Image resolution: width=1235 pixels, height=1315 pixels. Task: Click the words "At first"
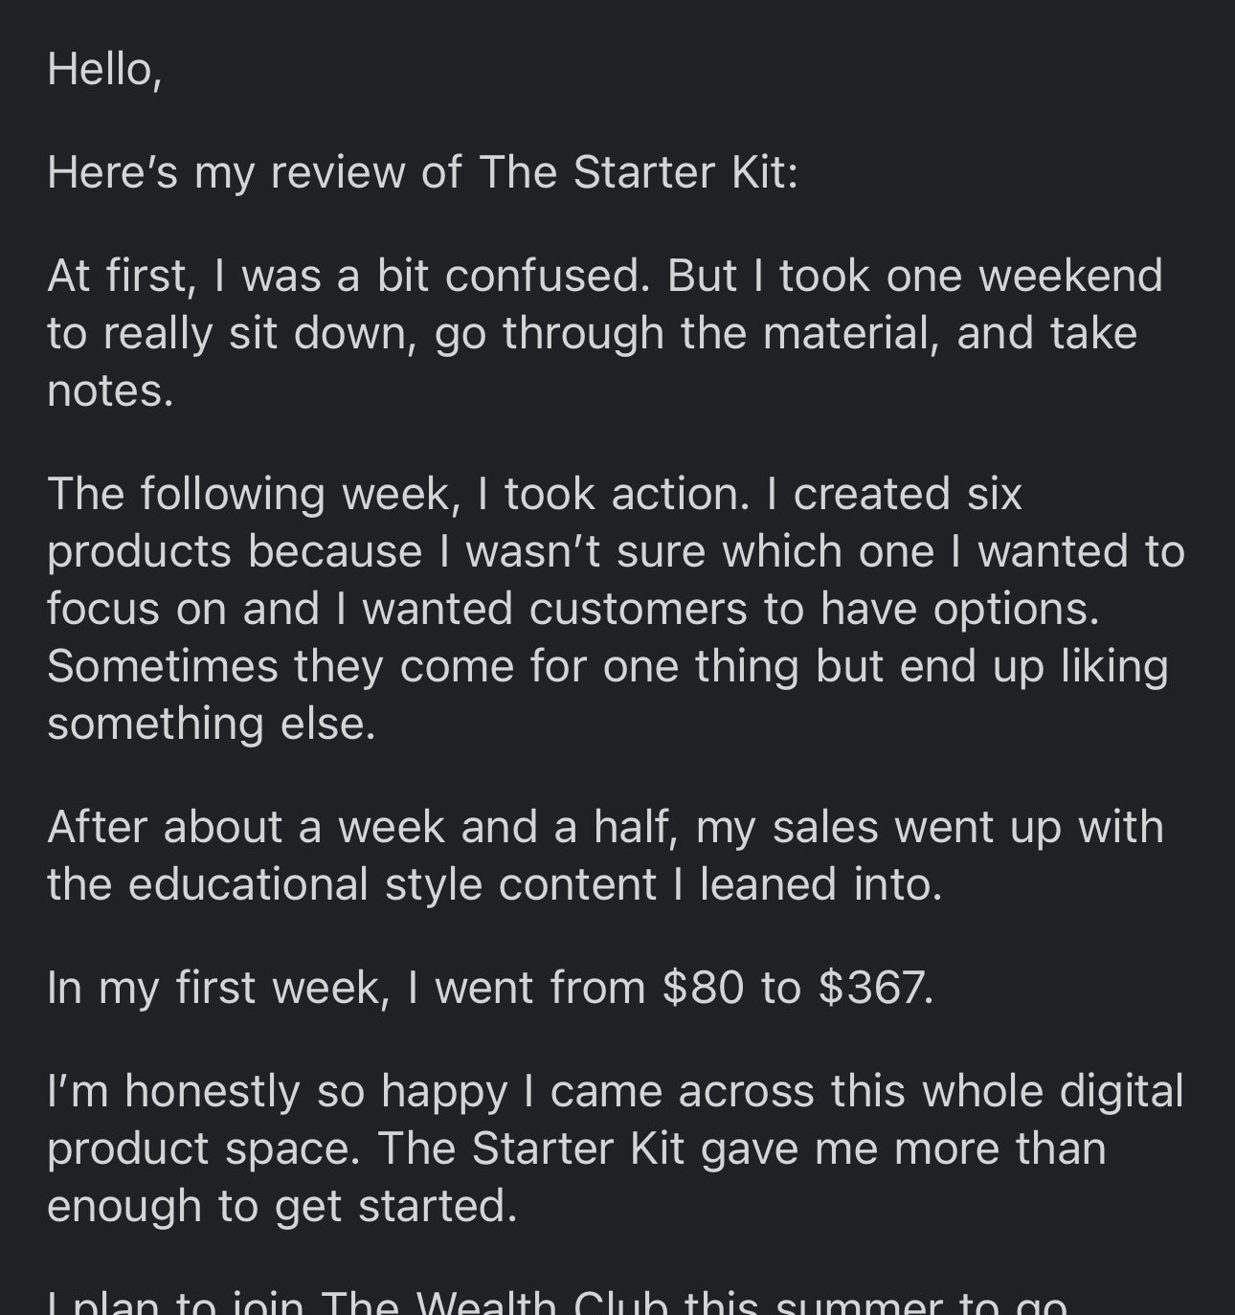point(121,276)
